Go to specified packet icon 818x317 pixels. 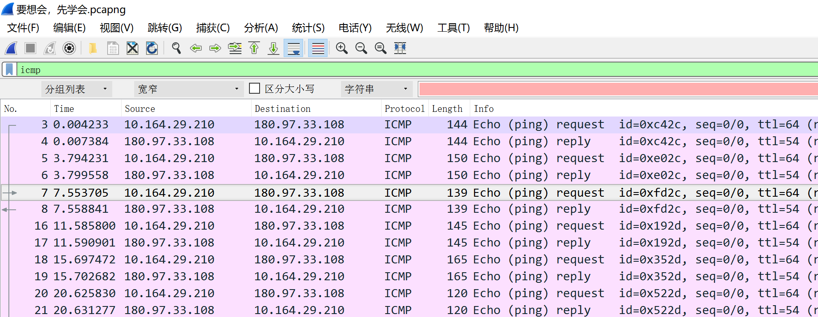click(x=235, y=48)
